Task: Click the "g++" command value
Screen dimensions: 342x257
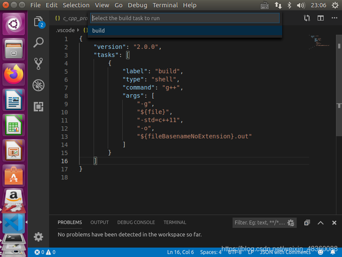Action: pyautogui.click(x=171, y=88)
